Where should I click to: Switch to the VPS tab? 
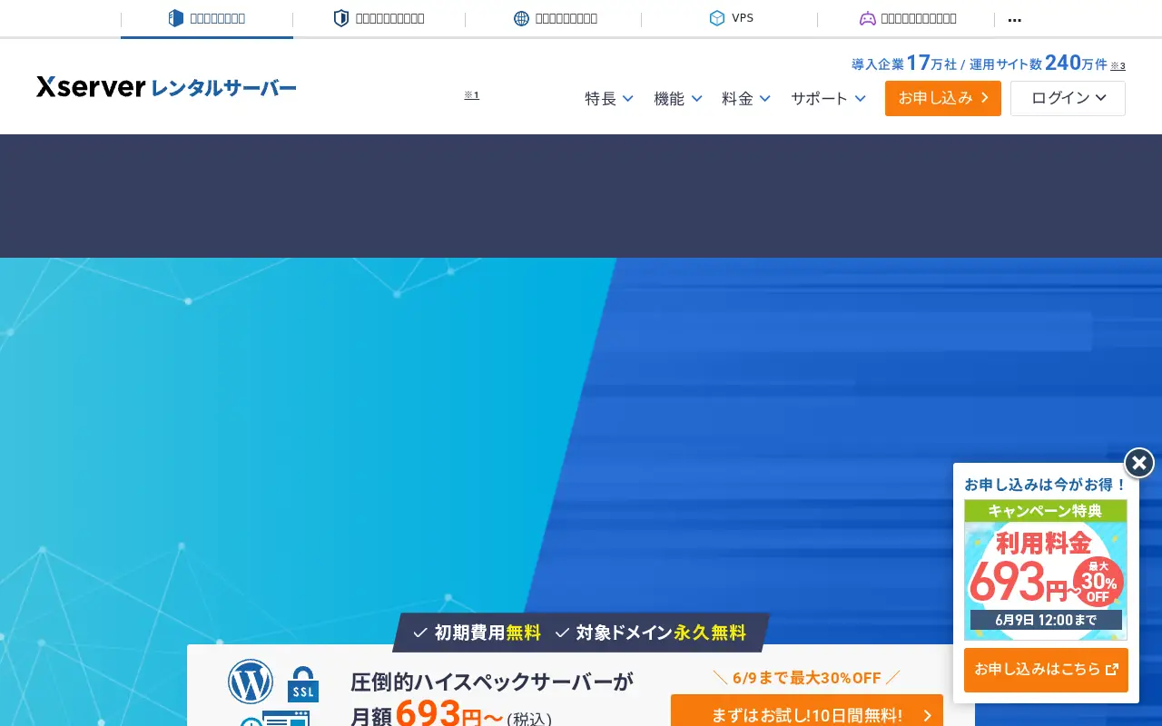[x=731, y=19]
